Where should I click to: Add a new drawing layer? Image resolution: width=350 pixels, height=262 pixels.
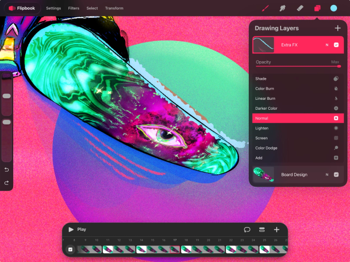click(x=337, y=28)
